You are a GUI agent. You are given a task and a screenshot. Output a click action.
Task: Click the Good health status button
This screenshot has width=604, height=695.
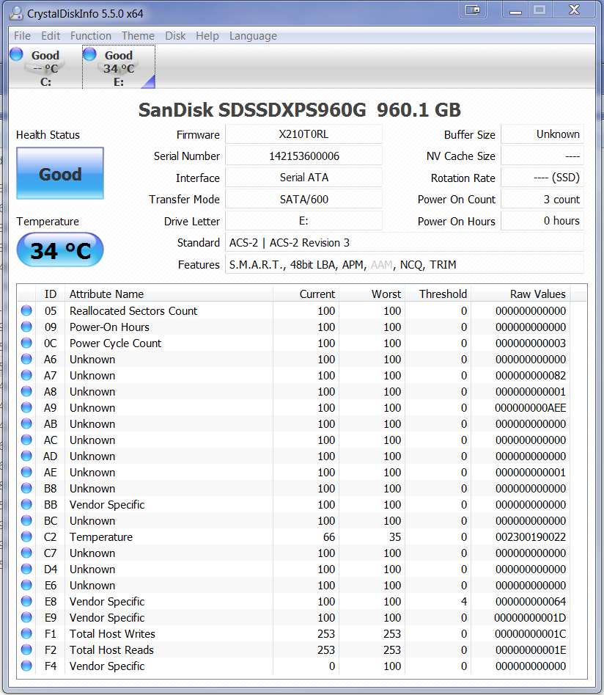click(x=60, y=174)
